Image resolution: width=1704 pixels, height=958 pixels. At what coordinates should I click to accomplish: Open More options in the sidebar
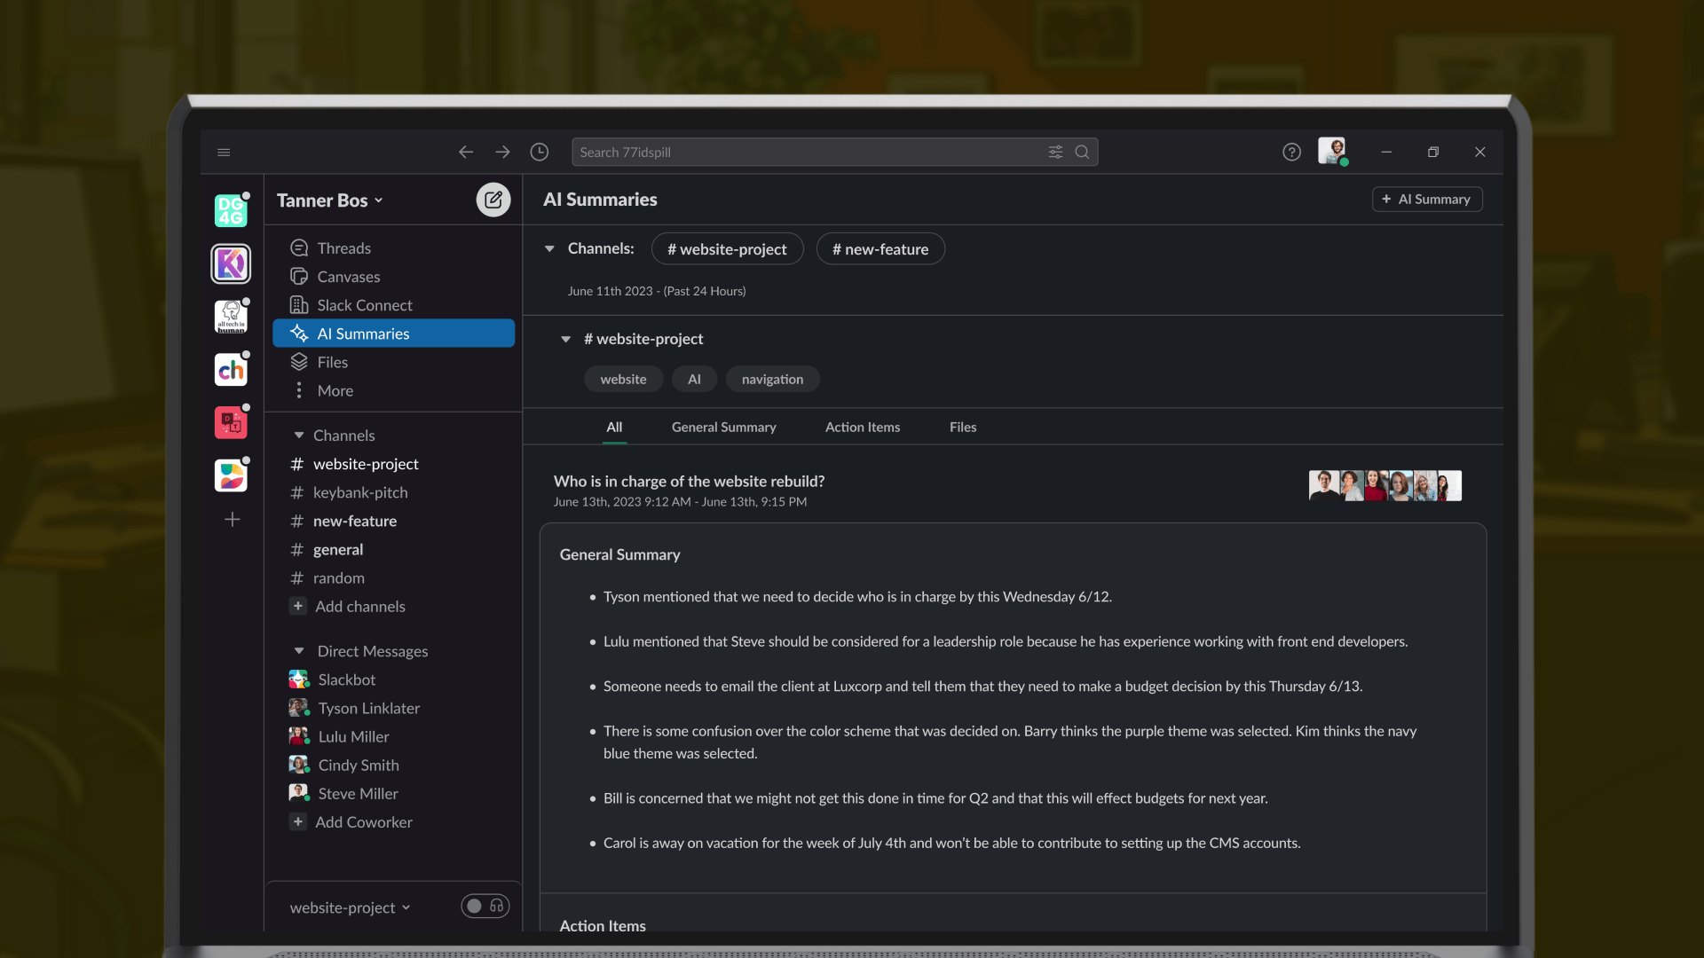(394, 390)
